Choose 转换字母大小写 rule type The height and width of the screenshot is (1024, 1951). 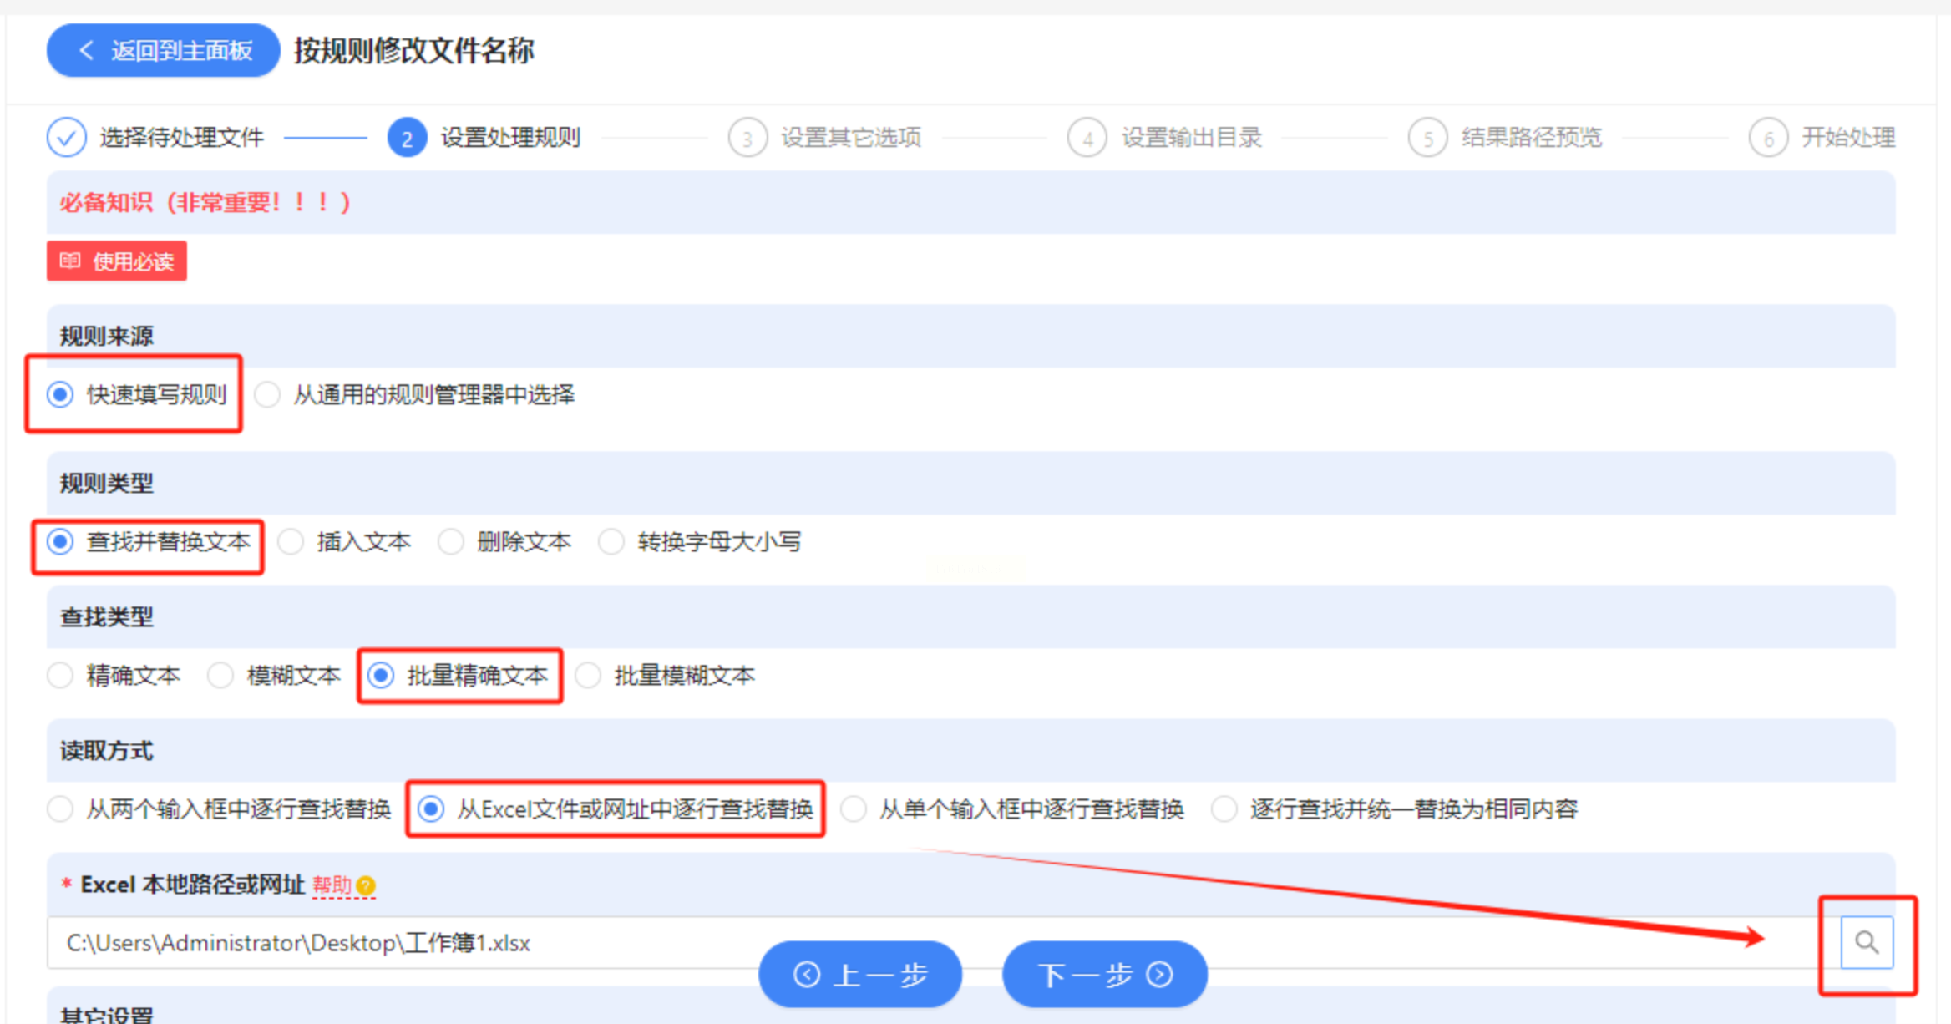(x=611, y=542)
